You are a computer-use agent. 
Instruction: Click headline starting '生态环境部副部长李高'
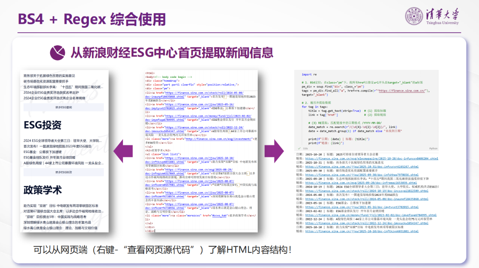[63, 87]
